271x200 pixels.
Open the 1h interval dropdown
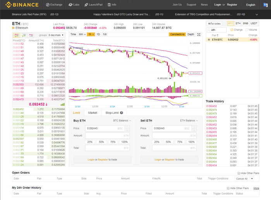[x=91, y=34]
